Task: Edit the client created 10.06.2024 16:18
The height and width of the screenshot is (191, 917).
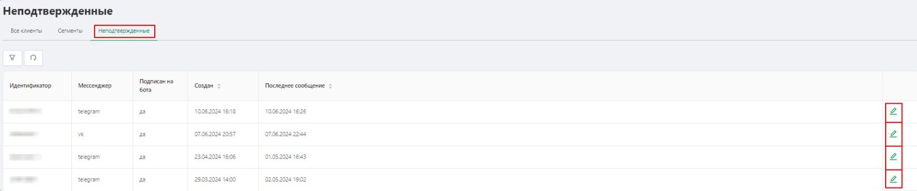Action: [x=893, y=112]
